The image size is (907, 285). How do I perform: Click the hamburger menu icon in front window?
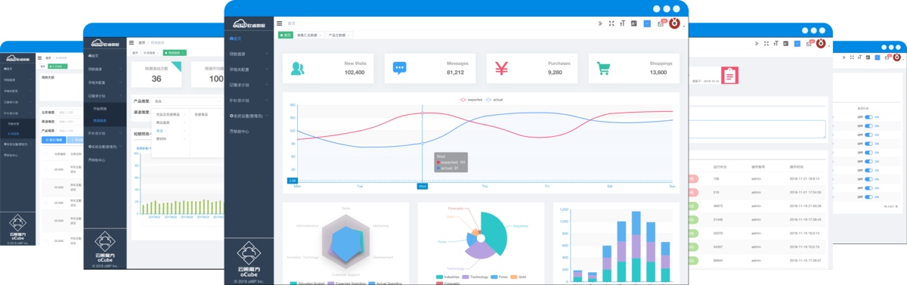[x=280, y=24]
